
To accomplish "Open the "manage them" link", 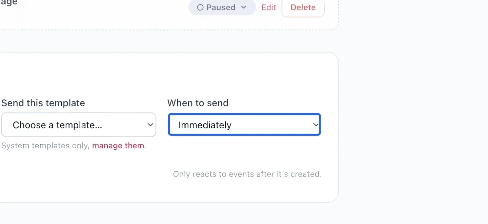I will [x=118, y=146].
